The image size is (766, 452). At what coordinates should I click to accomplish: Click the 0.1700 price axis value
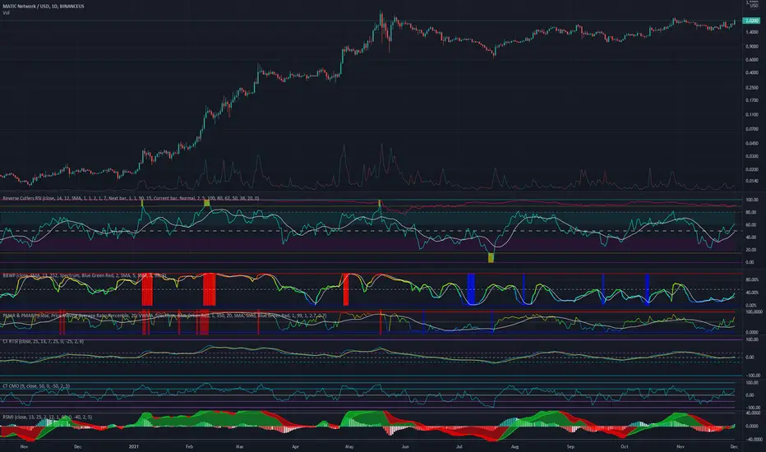pos(752,100)
